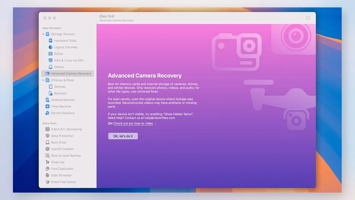Screen dimensions: 355x200
Task: Click the NAS & Linux via SSH icon
Action: pyautogui.click(x=51, y=60)
